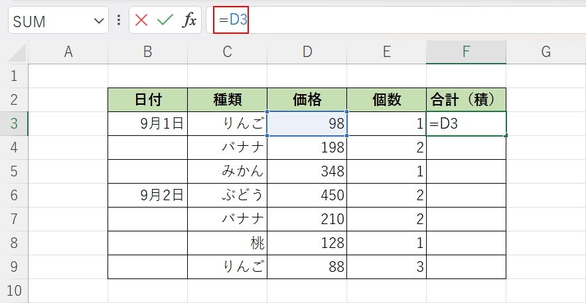
Task: Select column F header
Action: [x=466, y=52]
